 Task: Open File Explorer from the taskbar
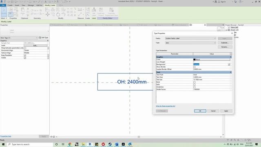coord(83,144)
